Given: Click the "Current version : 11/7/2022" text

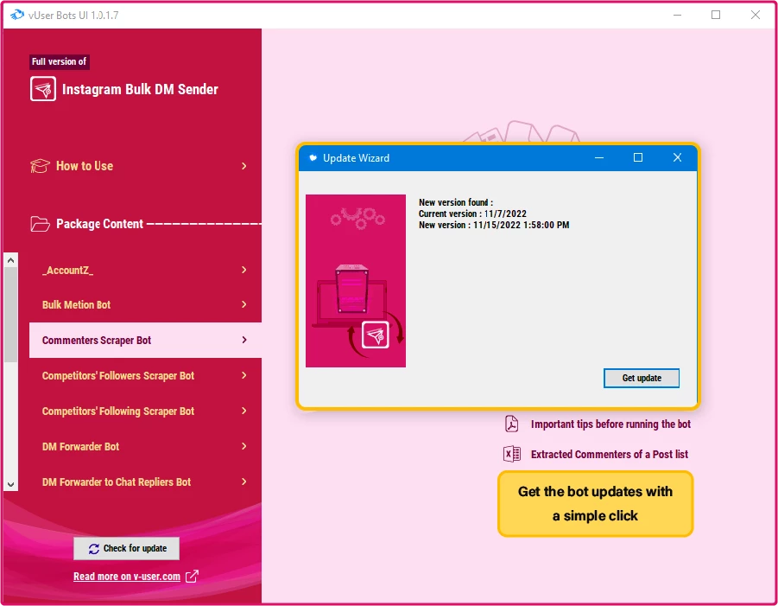Looking at the screenshot, I should coord(472,214).
